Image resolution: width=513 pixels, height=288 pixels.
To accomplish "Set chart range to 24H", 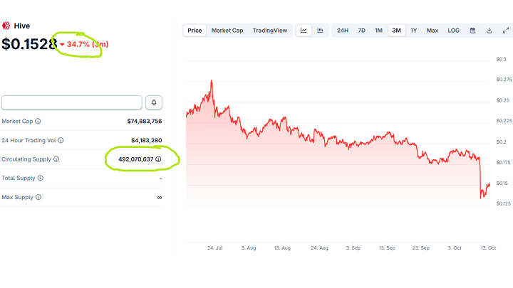I will (343, 31).
